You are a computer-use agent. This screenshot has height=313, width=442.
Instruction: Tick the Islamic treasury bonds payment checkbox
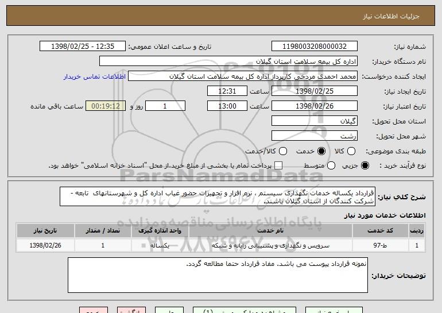pos(278,165)
